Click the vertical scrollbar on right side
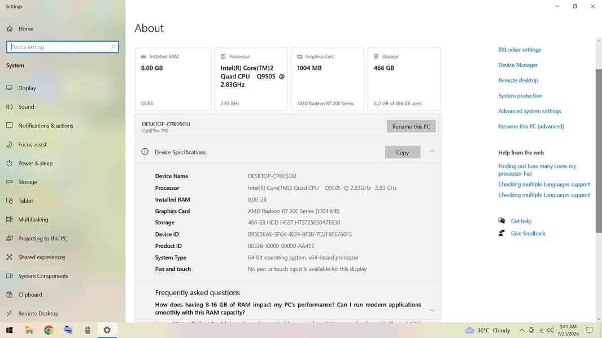Viewport: 602px width, 338px height. click(599, 151)
